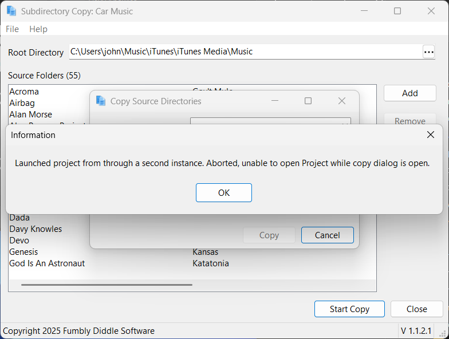Viewport: 449px width, 339px height.
Task: Click the Add button
Action: click(410, 93)
